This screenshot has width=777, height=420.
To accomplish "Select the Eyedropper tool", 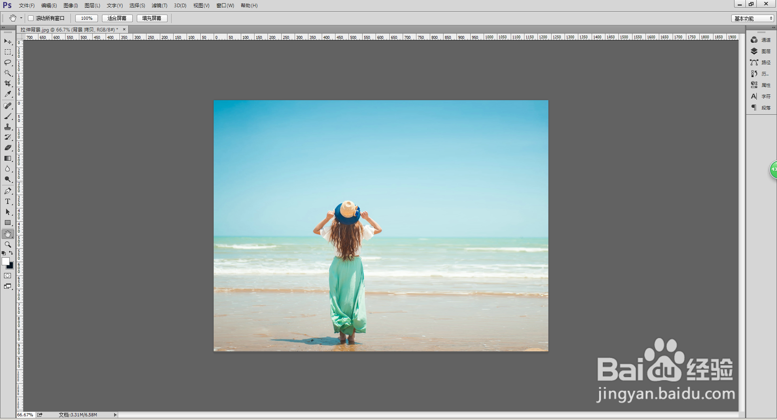I will 8,94.
